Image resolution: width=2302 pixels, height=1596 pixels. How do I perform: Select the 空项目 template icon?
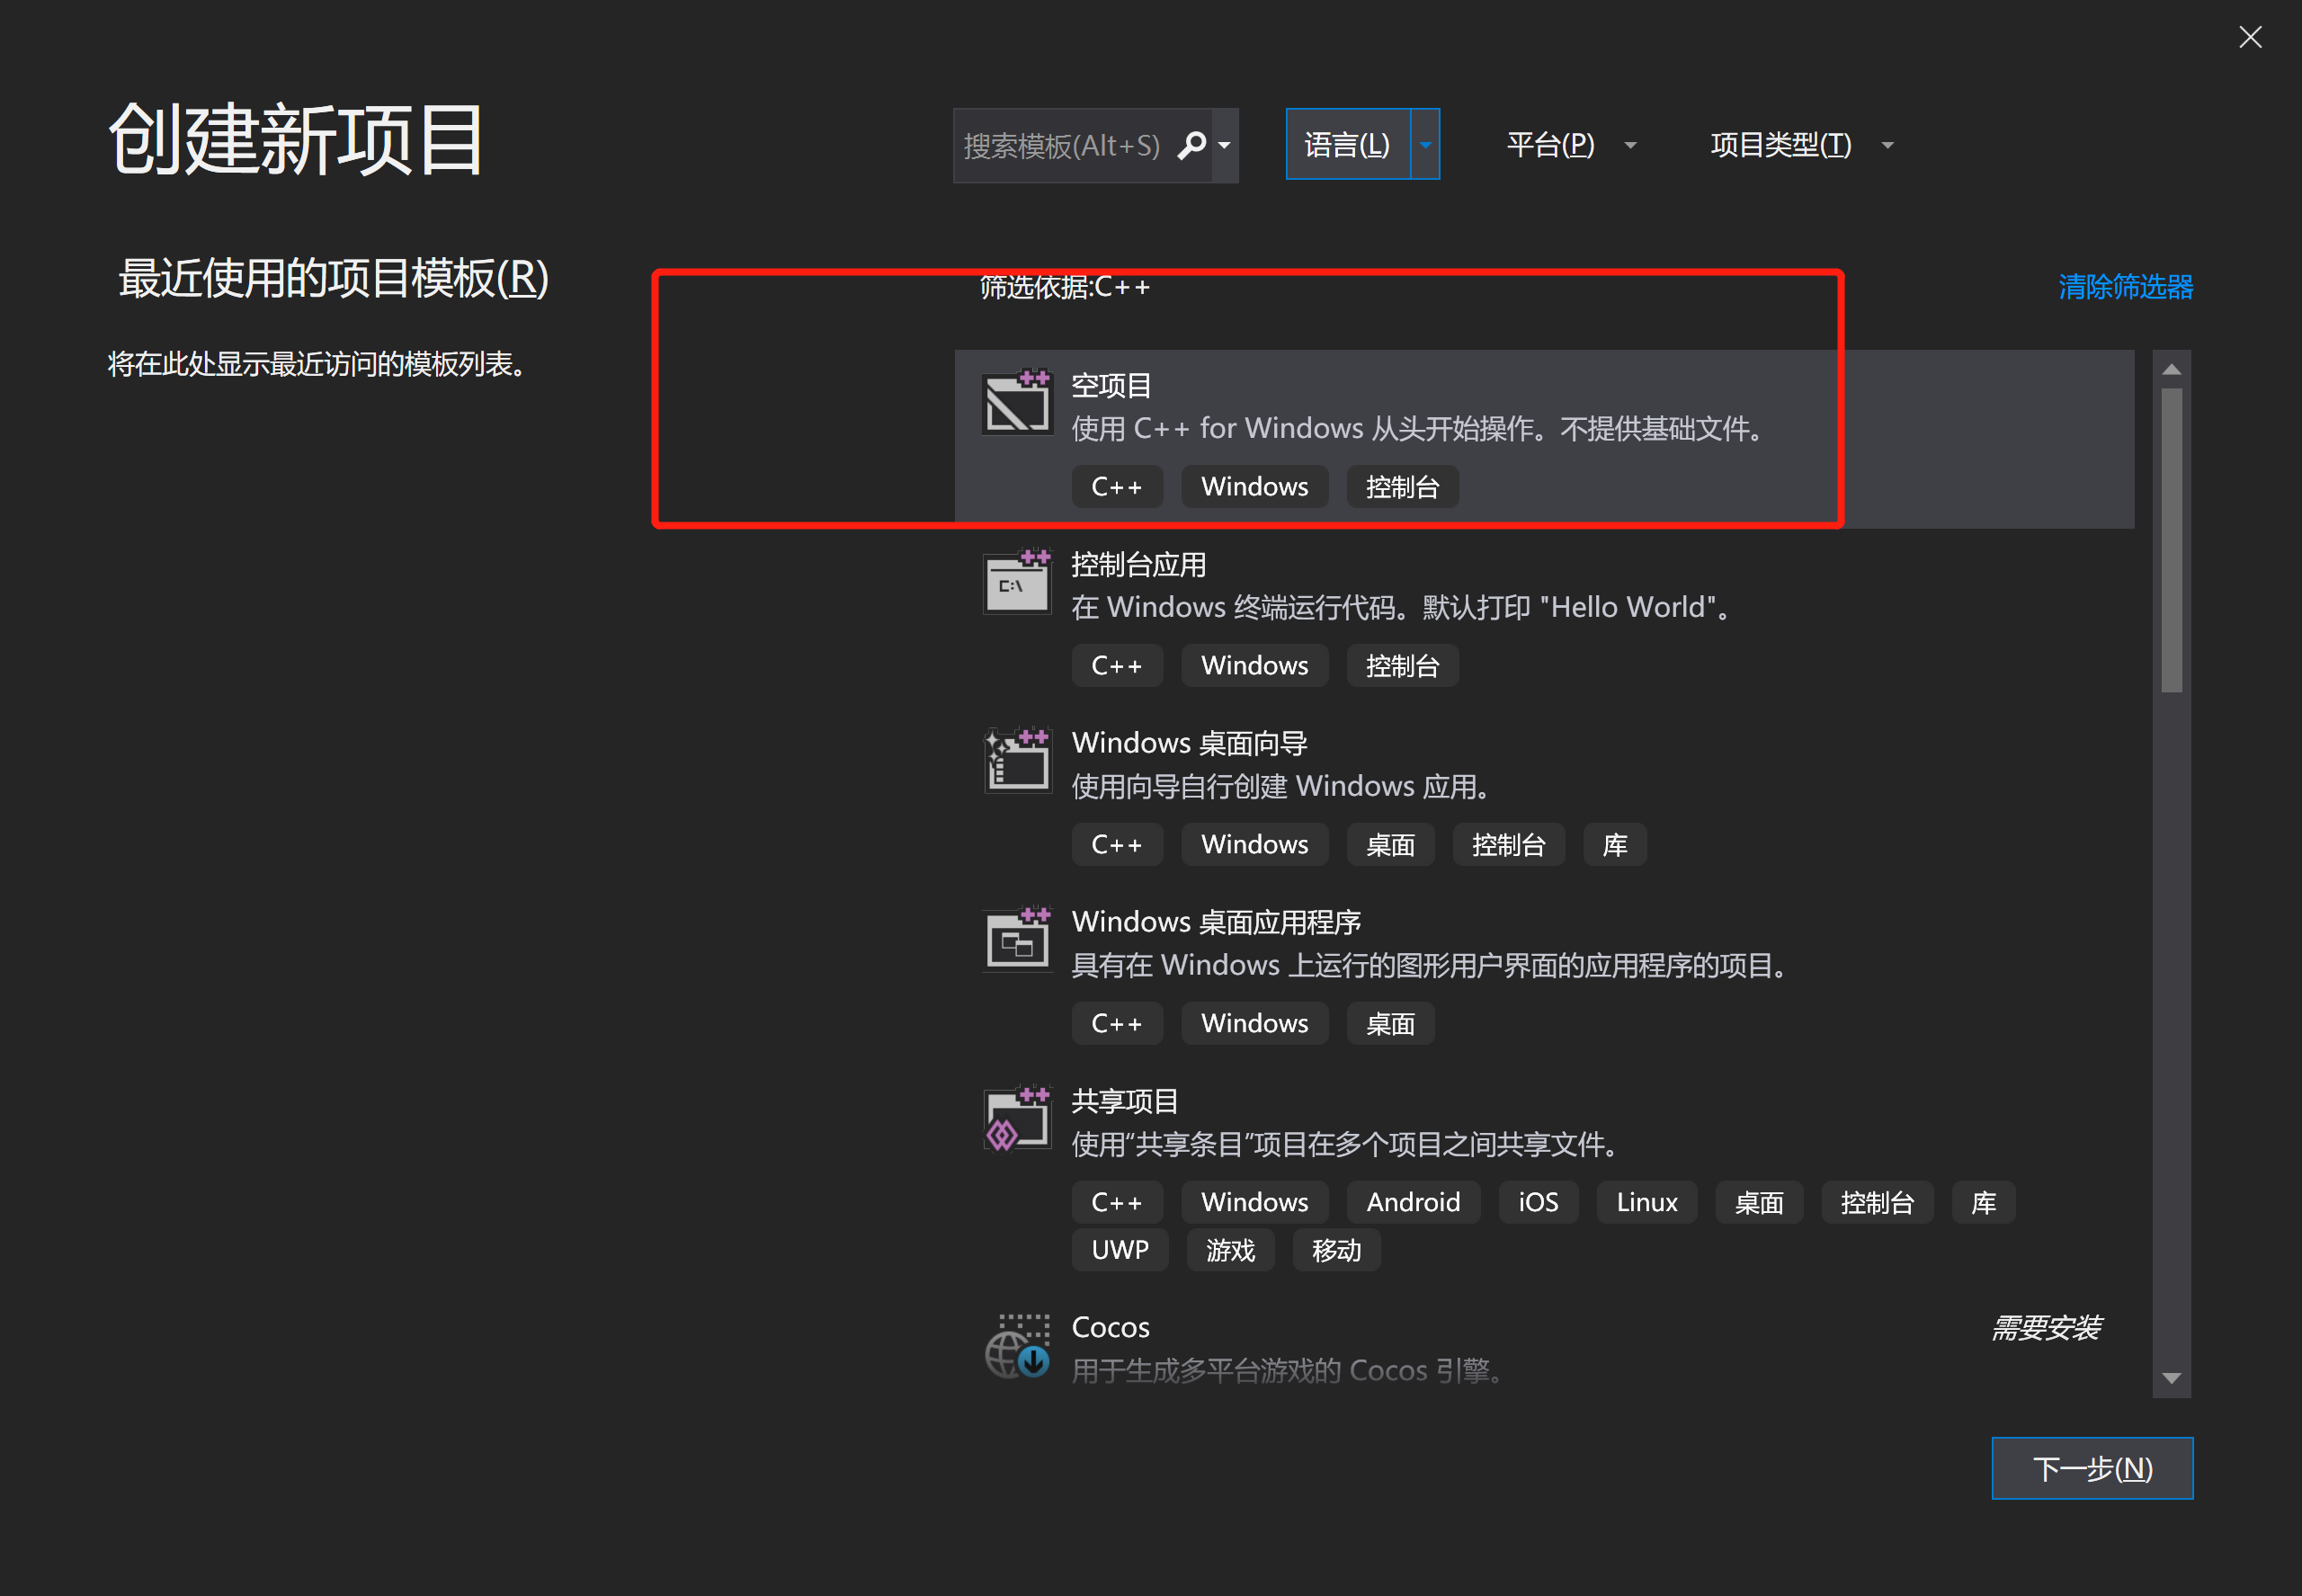click(x=1017, y=402)
